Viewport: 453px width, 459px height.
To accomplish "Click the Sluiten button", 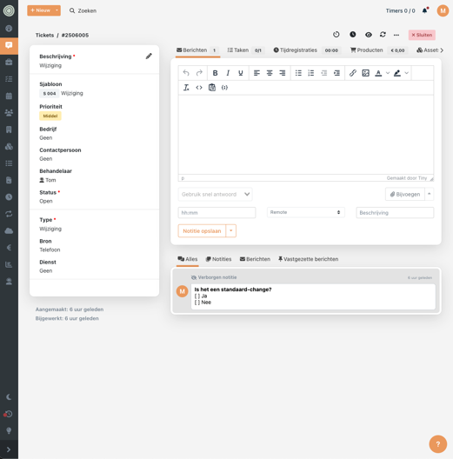I will coord(422,35).
